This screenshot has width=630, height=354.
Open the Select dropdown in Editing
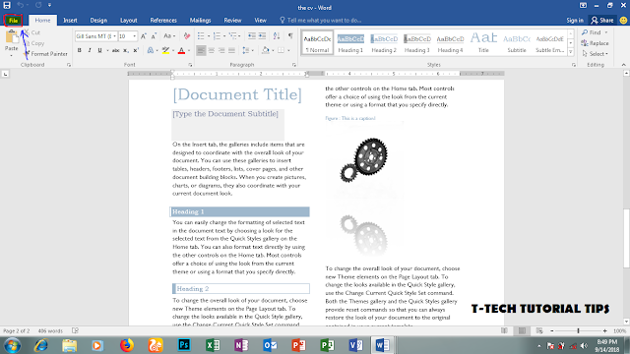(595, 54)
